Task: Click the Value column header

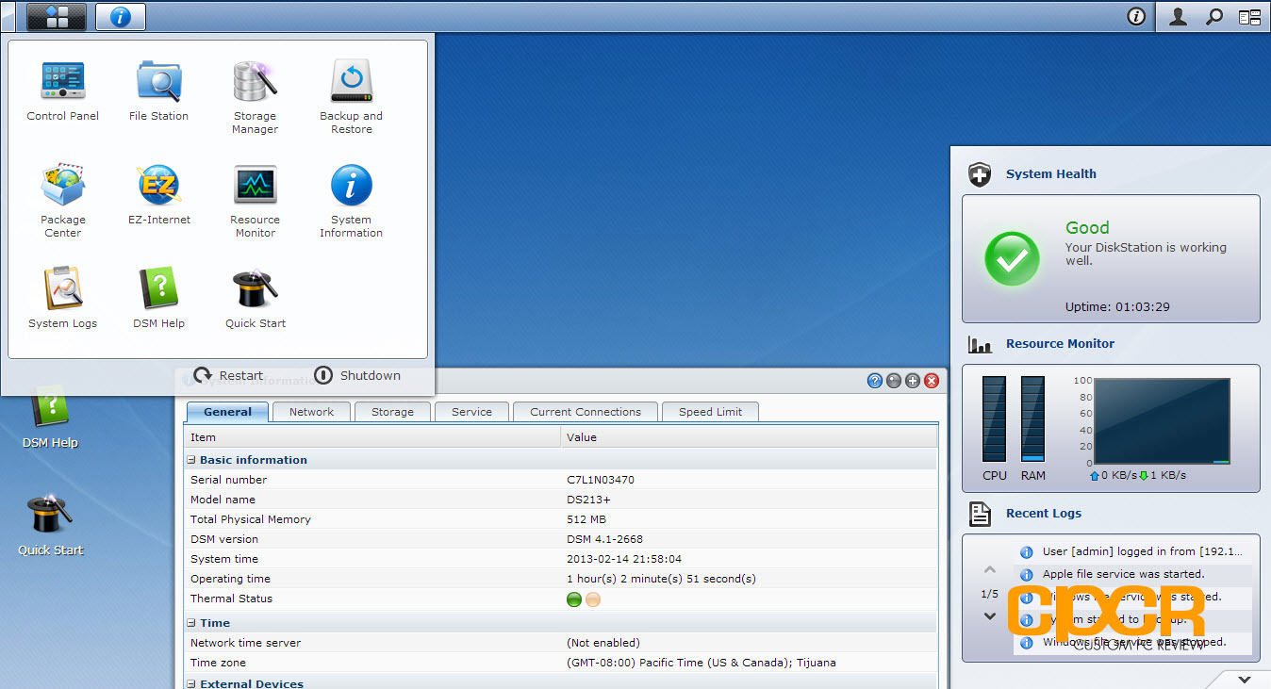Action: pyautogui.click(x=749, y=437)
